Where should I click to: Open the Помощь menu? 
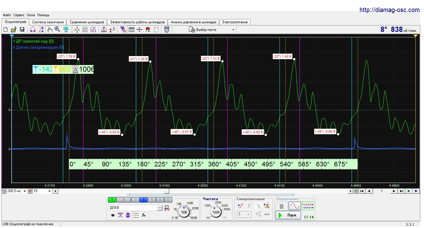[x=43, y=15]
